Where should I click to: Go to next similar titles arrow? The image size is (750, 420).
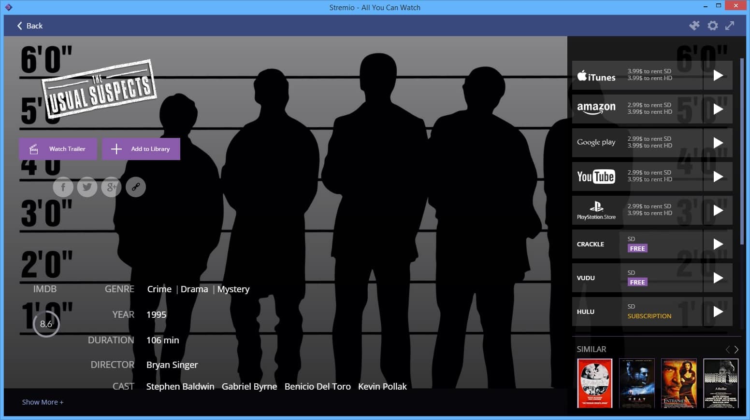736,350
